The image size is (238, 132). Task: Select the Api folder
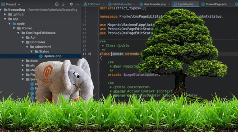[x=33, y=37]
